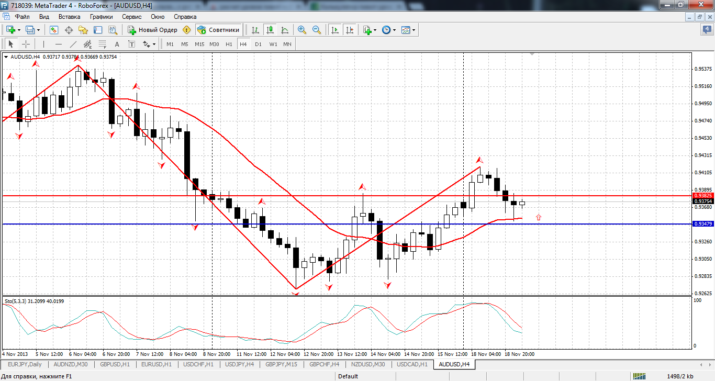This screenshot has height=381, width=715.
Task: Select the Text Label tool
Action: pyautogui.click(x=131, y=44)
